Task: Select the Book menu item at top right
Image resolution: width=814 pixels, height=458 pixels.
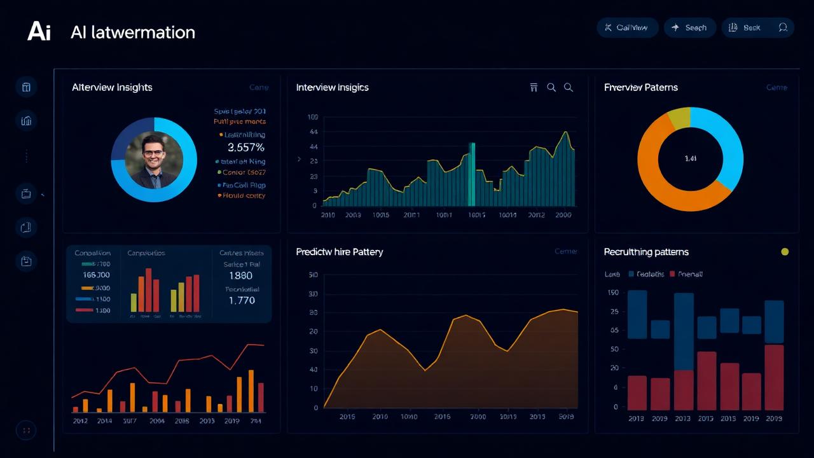Action: pos(752,27)
